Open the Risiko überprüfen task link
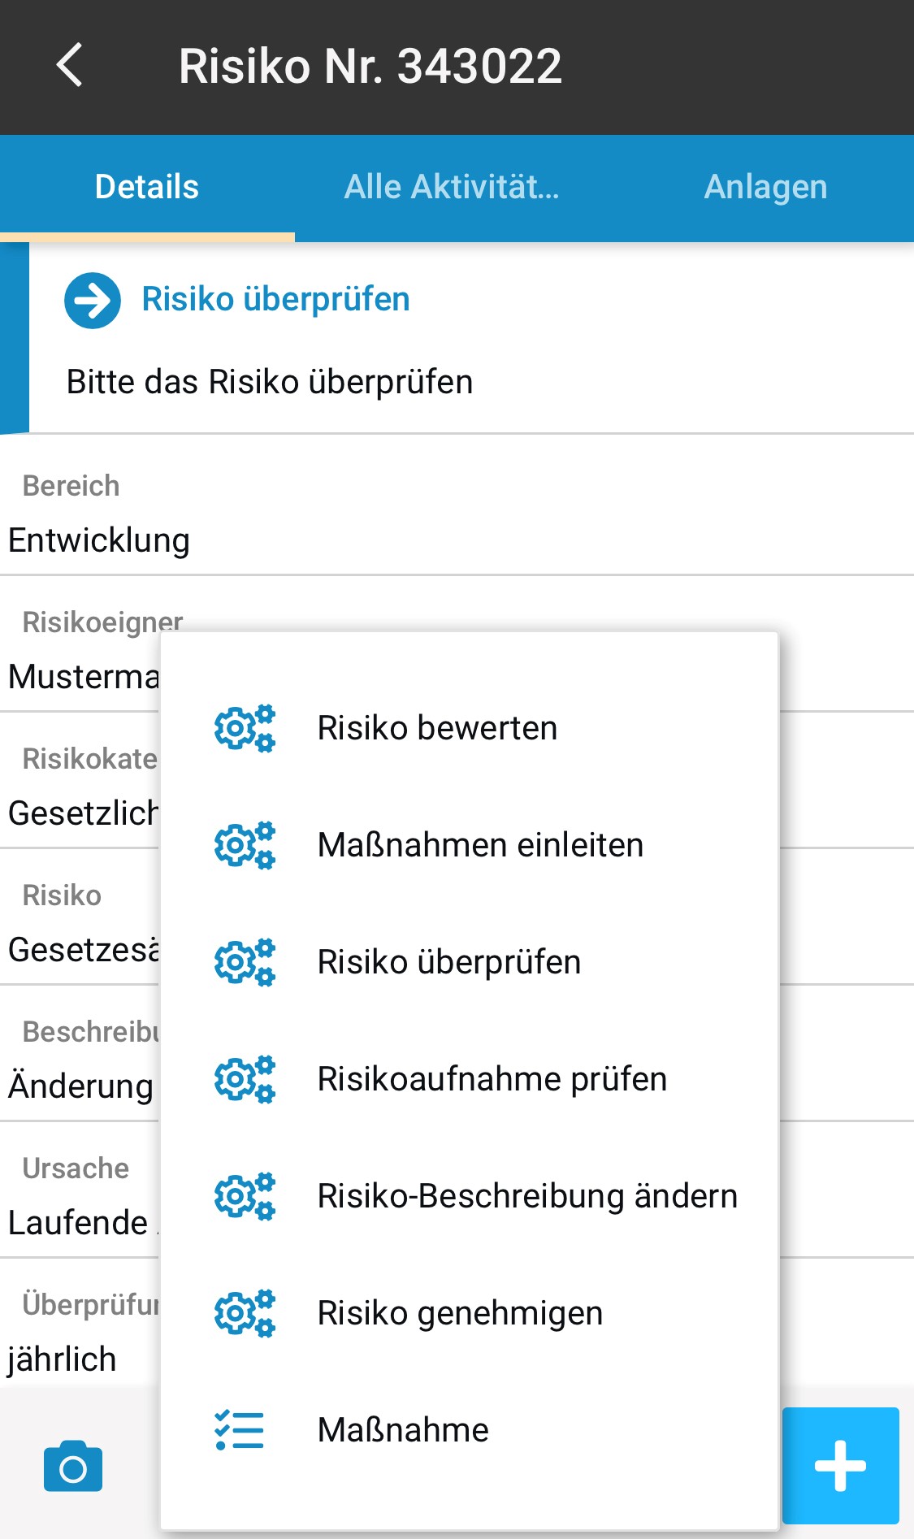The width and height of the screenshot is (914, 1539). 275,299
